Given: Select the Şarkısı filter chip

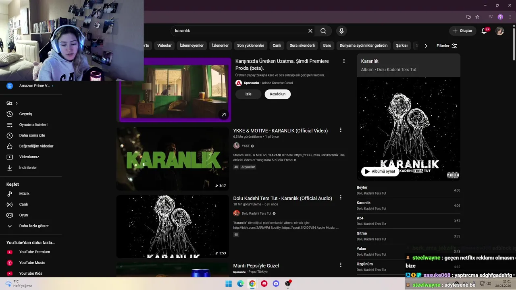Looking at the screenshot, I should point(402,46).
